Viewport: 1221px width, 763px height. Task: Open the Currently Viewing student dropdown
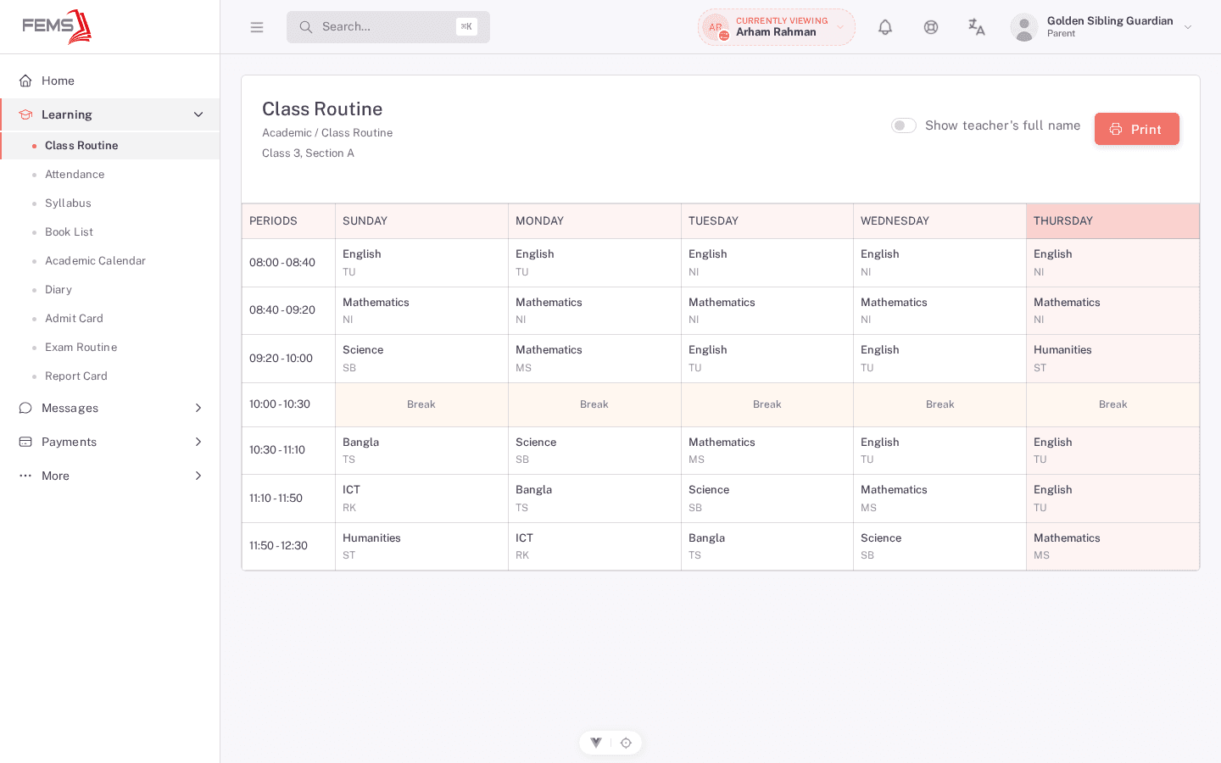[777, 27]
